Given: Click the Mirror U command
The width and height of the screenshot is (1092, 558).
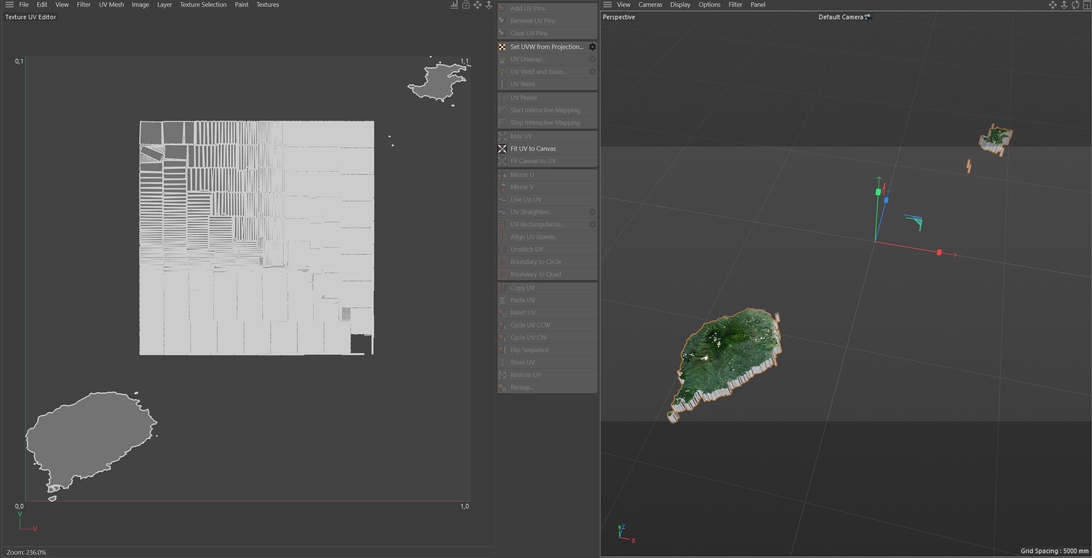Looking at the screenshot, I should (x=547, y=175).
